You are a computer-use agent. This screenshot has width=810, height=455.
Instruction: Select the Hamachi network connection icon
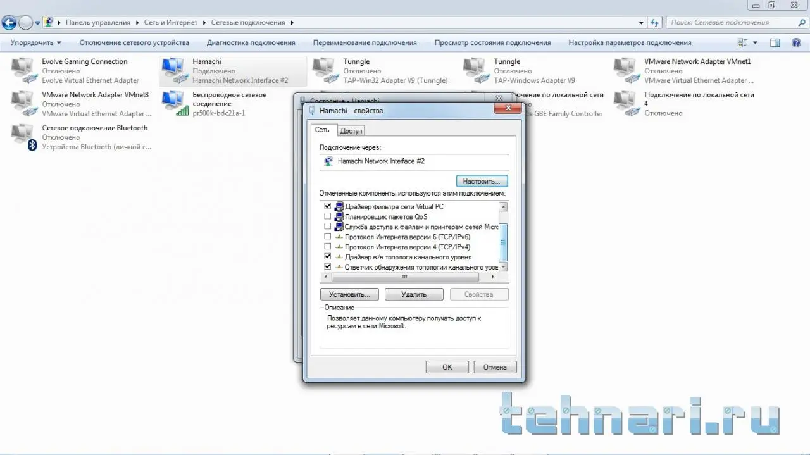point(175,71)
